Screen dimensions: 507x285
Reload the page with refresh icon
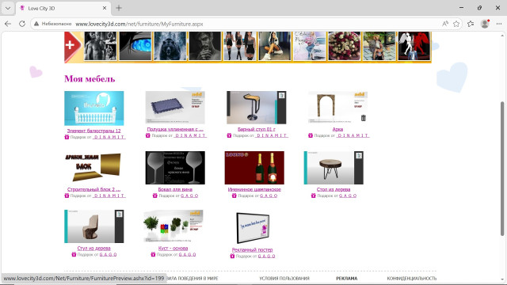[x=22, y=24]
